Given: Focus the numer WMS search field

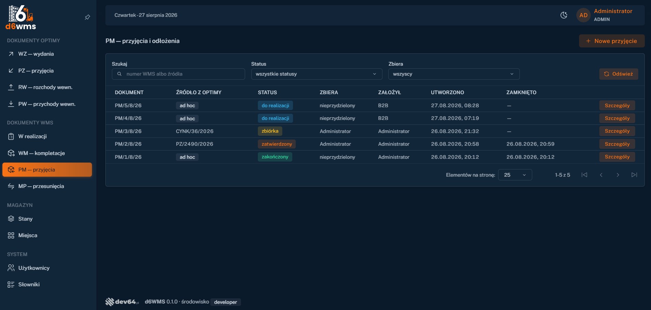Looking at the screenshot, I should 178,74.
